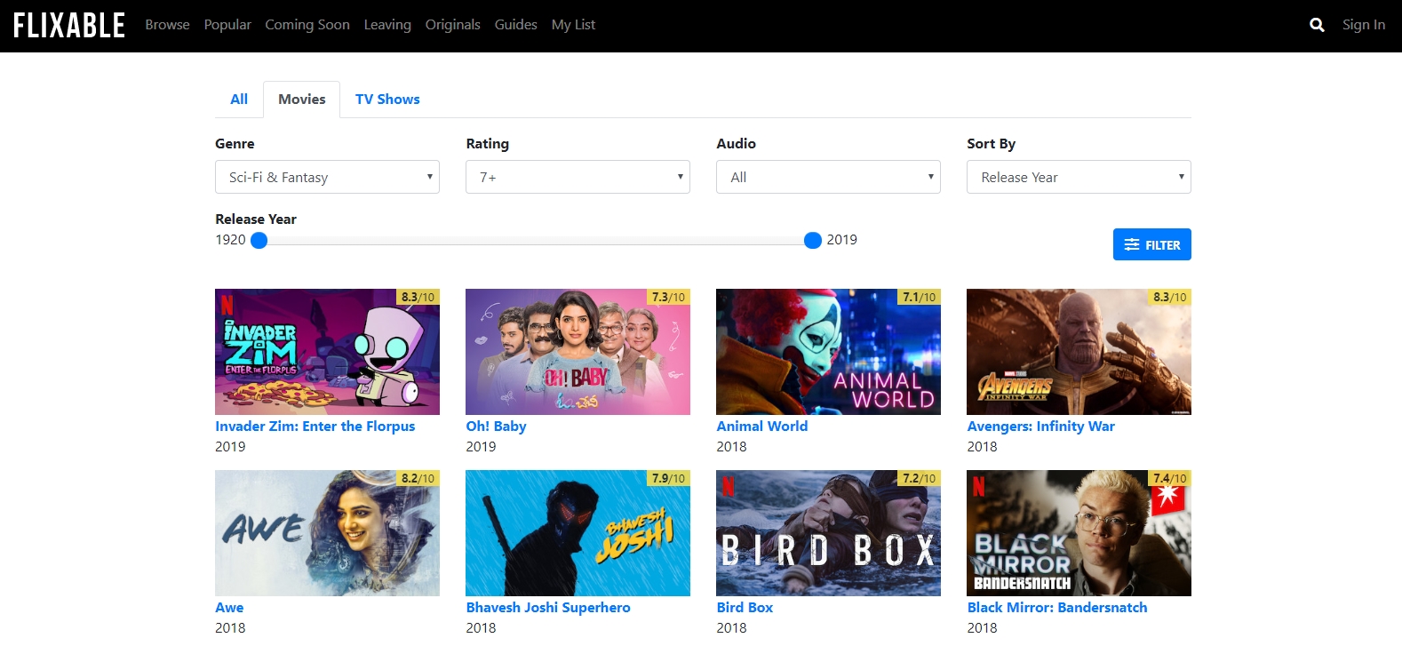This screenshot has height=646, width=1402.
Task: Open the search magnifier icon
Action: [x=1317, y=25]
